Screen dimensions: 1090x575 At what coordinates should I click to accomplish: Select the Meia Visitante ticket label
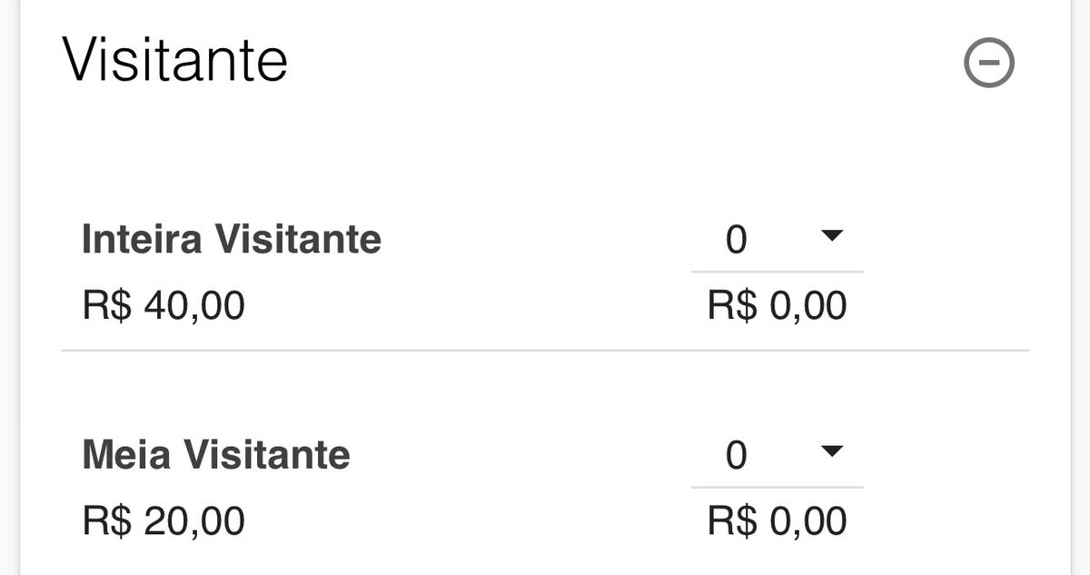[216, 455]
